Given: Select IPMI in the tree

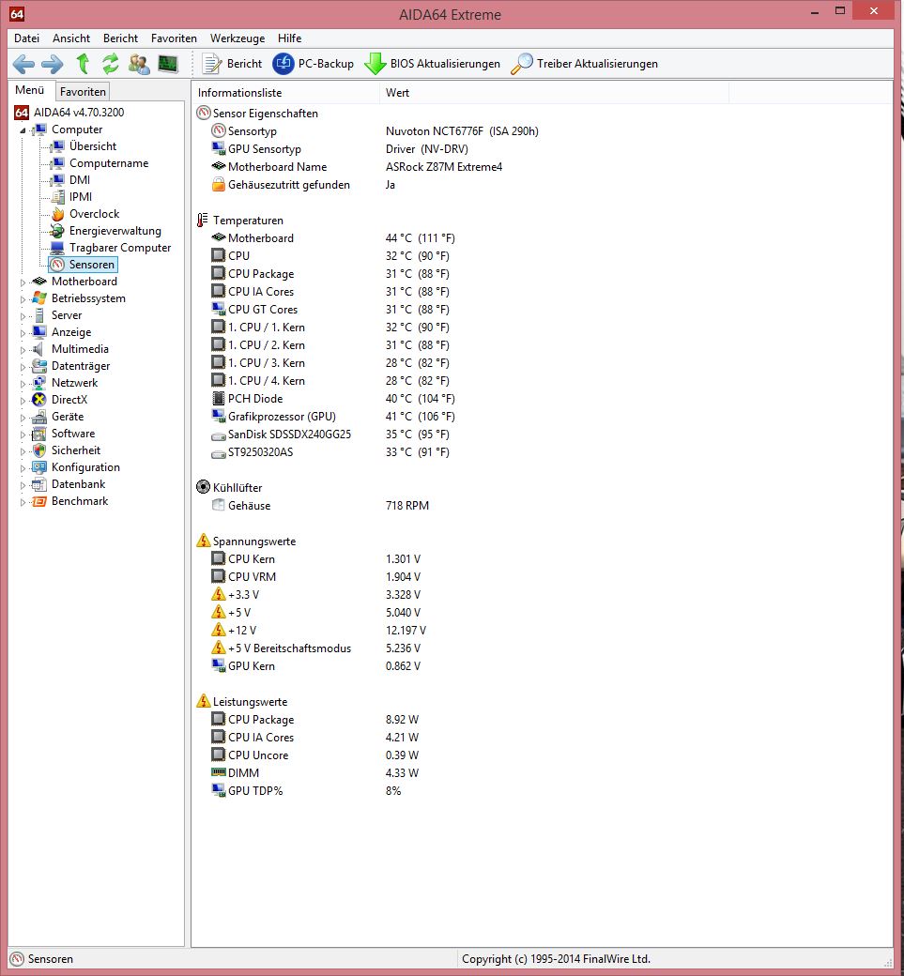Looking at the screenshot, I should click(x=81, y=197).
